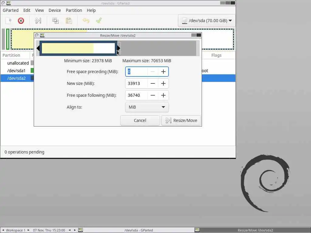311x233 pixels.
Task: Select the /dev/sda1 partition row
Action: click(x=118, y=70)
